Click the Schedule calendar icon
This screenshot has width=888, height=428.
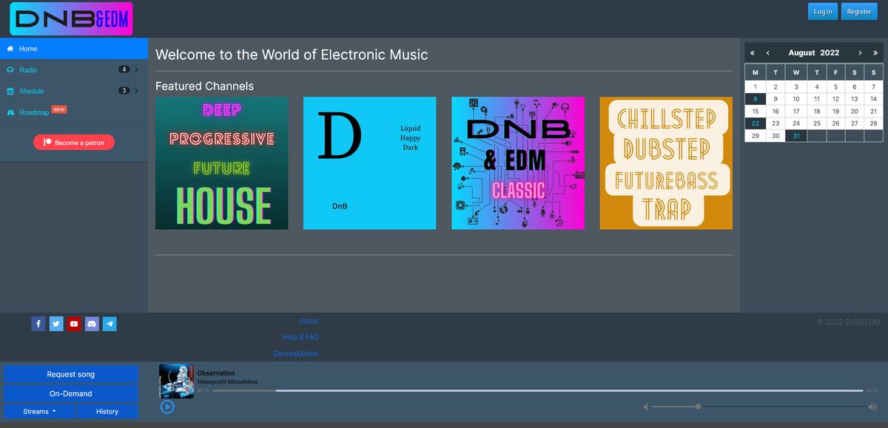coord(10,91)
